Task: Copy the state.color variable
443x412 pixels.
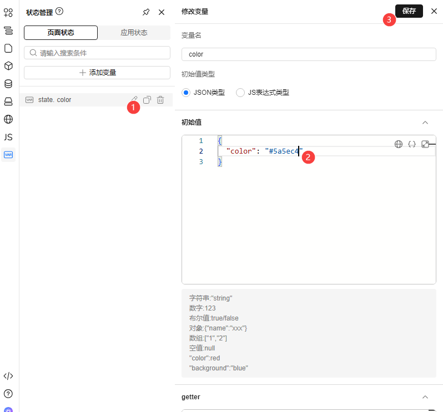Action: 147,100
